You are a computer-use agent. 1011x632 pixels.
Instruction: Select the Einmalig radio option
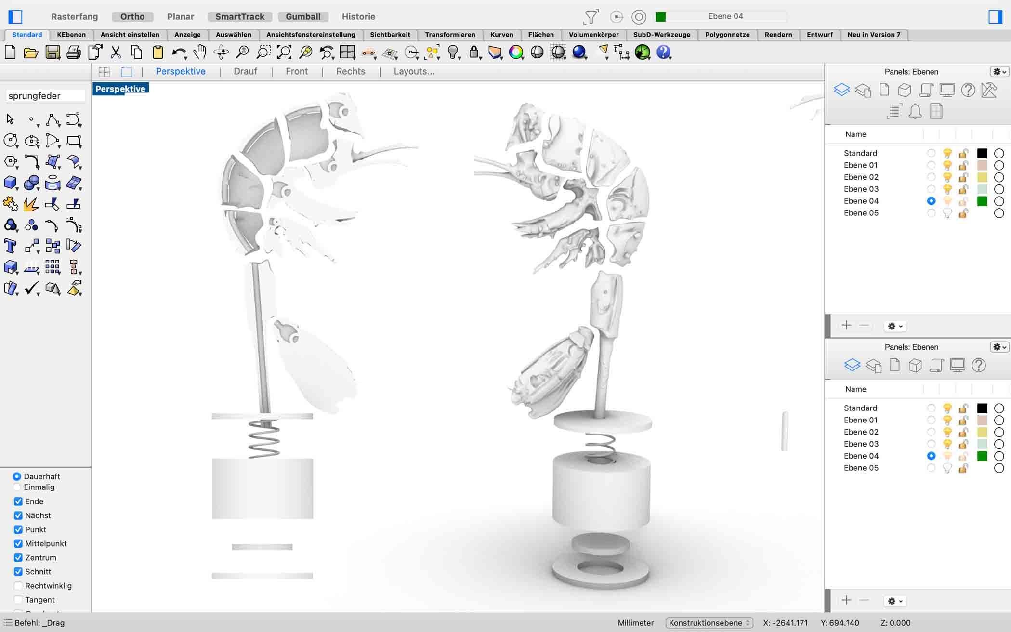click(x=17, y=487)
